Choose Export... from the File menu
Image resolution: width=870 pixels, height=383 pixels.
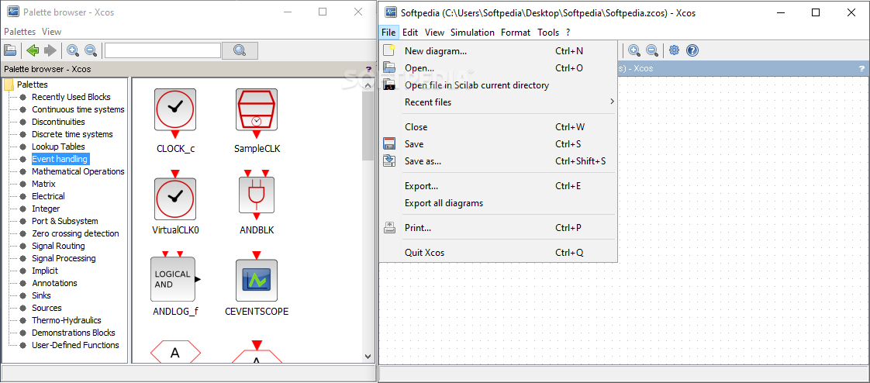499,186
